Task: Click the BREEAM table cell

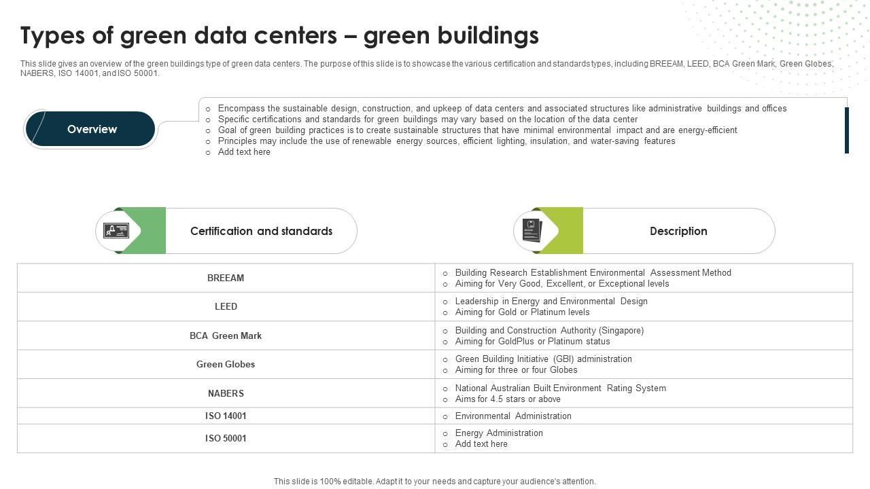Action: point(226,278)
